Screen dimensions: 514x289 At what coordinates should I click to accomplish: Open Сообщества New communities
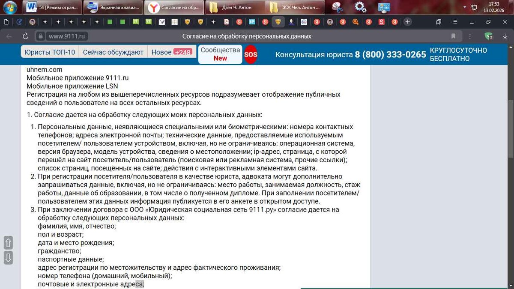click(x=220, y=54)
